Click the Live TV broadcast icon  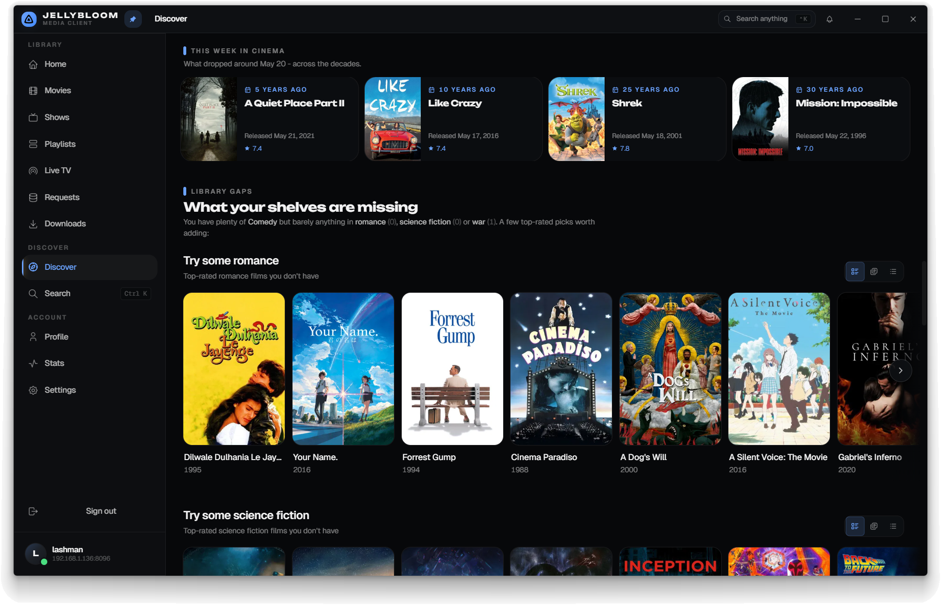[x=33, y=170]
